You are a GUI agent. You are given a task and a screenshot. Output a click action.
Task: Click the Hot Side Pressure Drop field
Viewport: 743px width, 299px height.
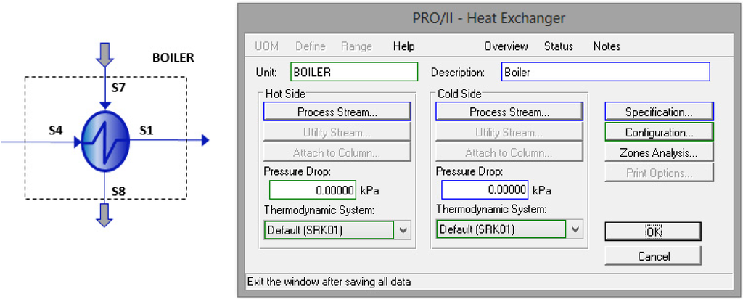pyautogui.click(x=313, y=190)
